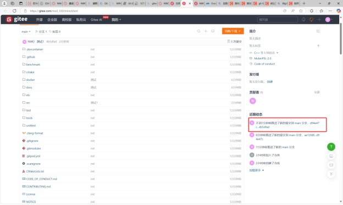Image resolution: width=343 pixels, height=205 pixels.
Task: Click the create release link
Action: point(270,81)
